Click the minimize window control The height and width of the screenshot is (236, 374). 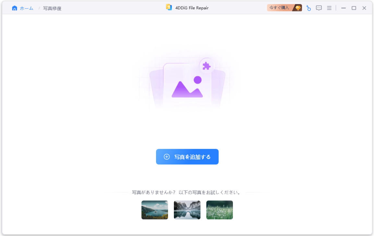(x=344, y=8)
